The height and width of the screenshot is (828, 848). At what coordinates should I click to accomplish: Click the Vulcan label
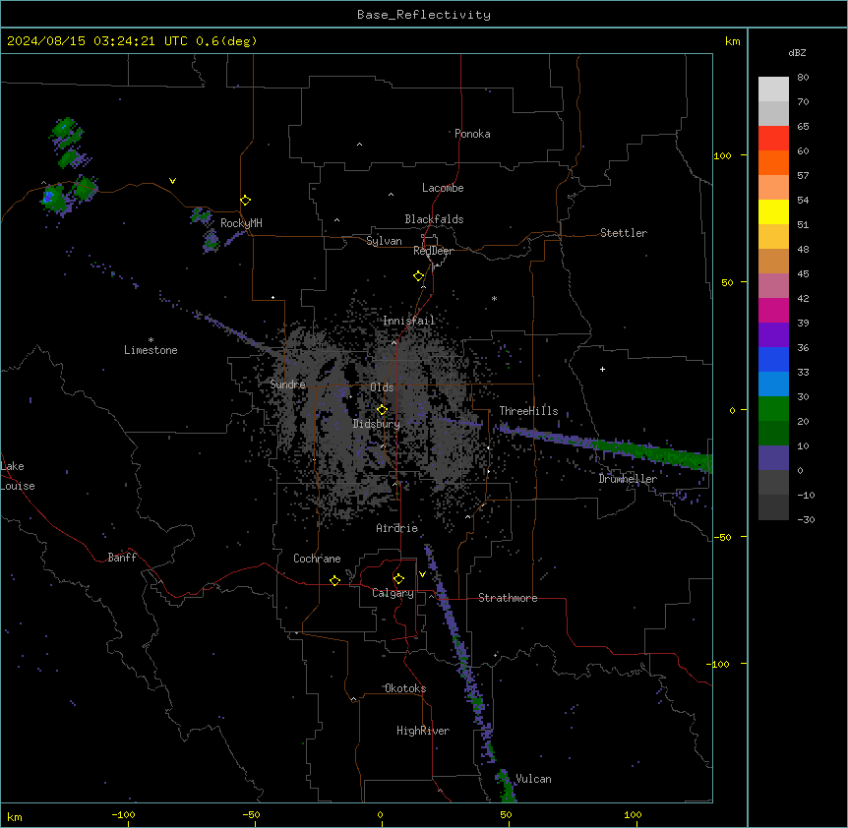(x=534, y=779)
